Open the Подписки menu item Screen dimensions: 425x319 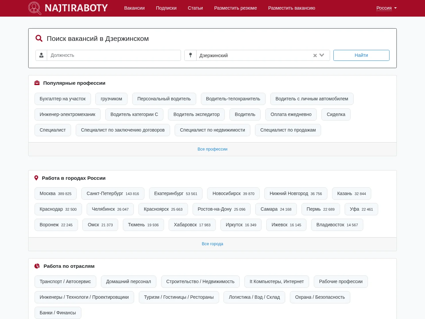pyautogui.click(x=166, y=8)
